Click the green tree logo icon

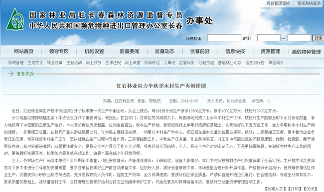pos(15,19)
